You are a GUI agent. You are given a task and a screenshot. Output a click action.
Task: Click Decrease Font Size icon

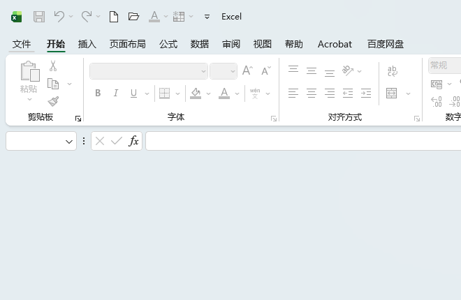pyautogui.click(x=266, y=70)
